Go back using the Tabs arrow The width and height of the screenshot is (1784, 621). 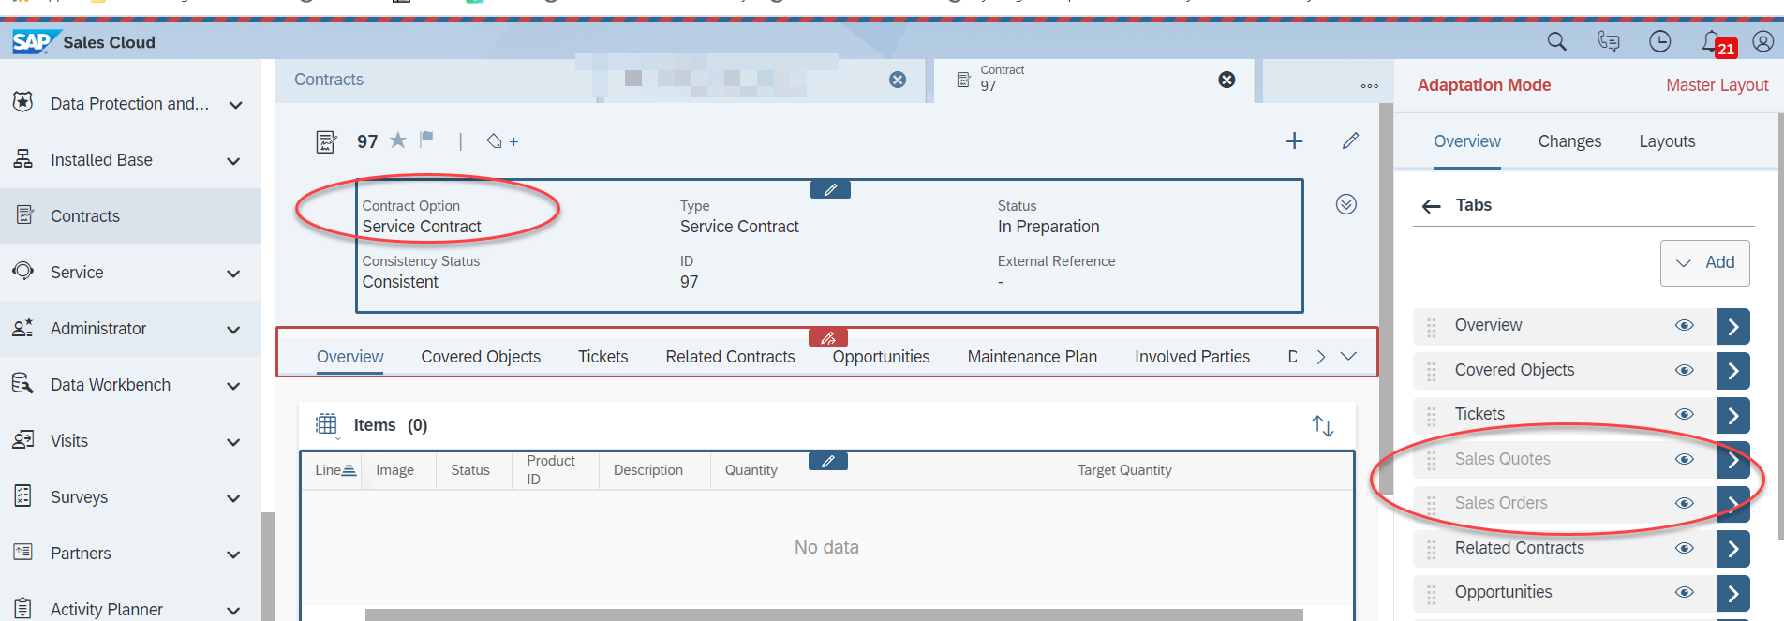1431,206
